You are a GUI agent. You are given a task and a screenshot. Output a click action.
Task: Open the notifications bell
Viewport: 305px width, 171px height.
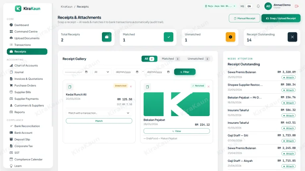(x=258, y=6)
